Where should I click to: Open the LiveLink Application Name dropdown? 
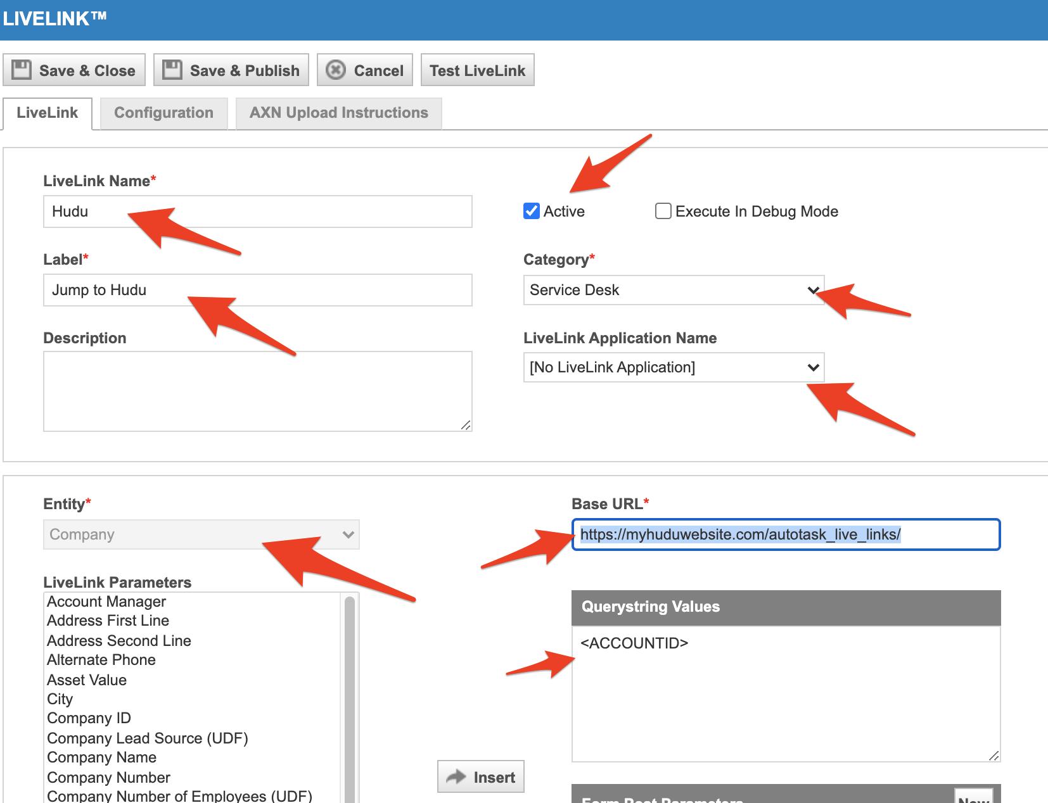[x=674, y=367]
